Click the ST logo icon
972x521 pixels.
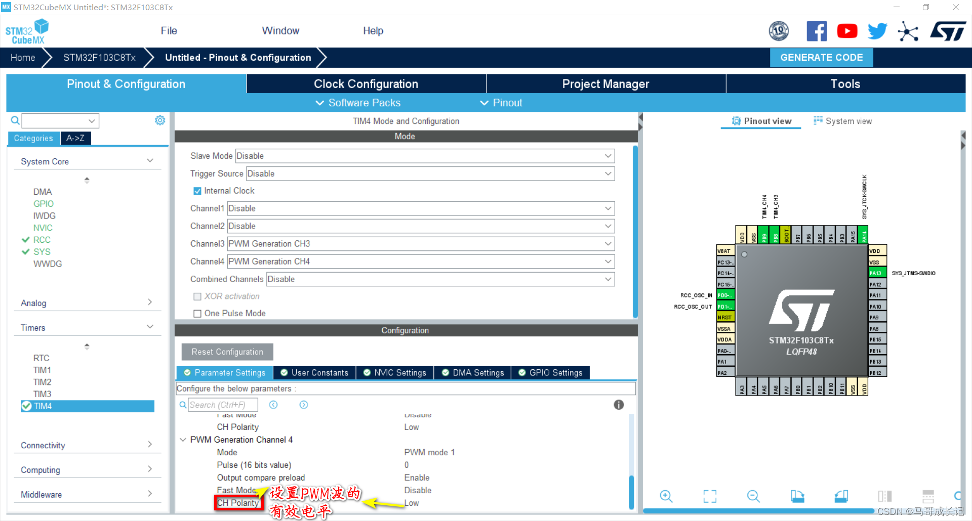[948, 31]
